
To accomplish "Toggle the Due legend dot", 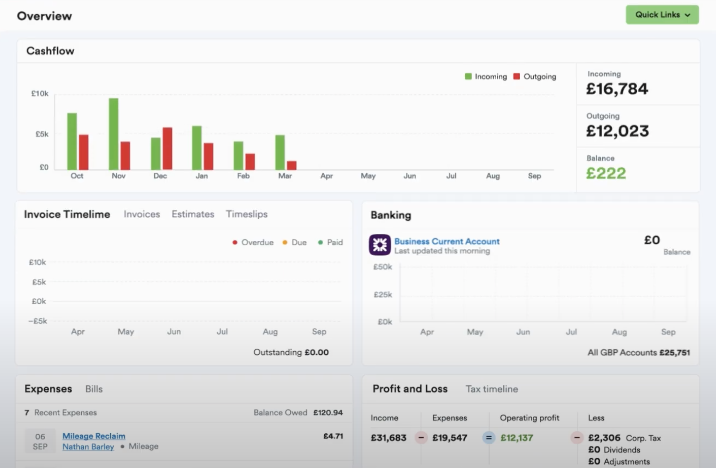I will tap(285, 242).
